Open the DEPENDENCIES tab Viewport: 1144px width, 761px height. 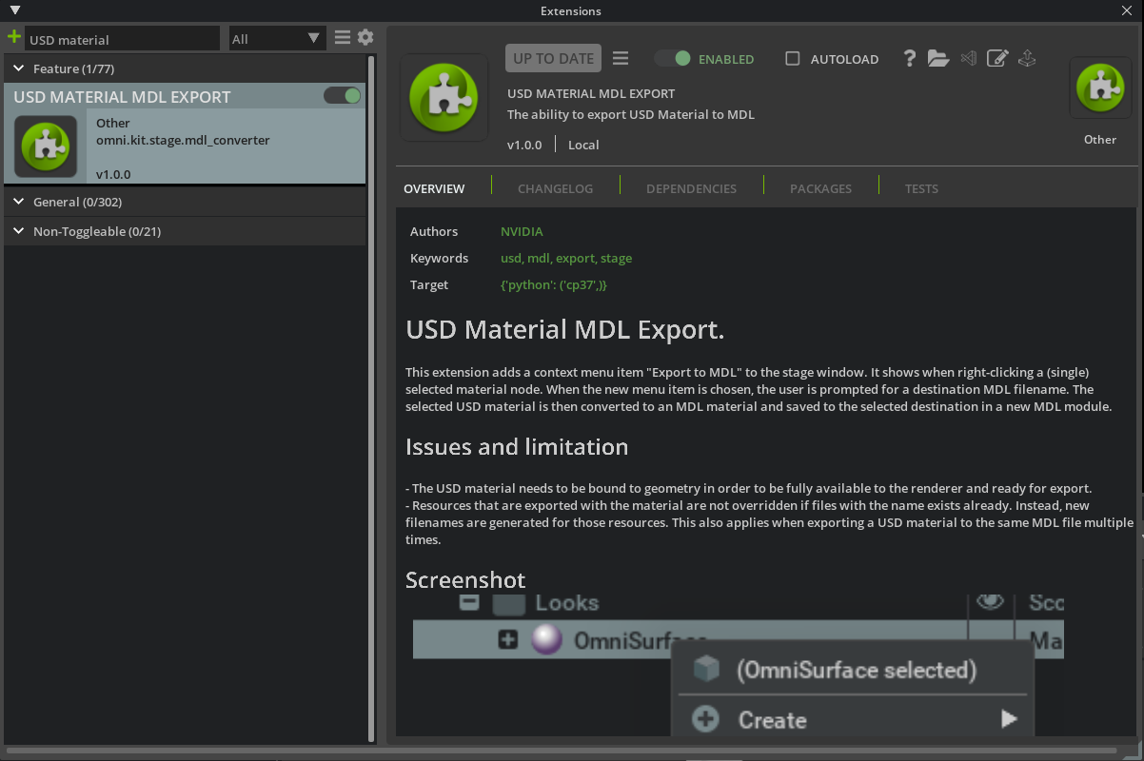coord(691,188)
